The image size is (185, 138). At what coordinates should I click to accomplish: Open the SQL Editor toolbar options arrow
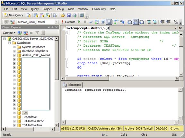pos(181,23)
